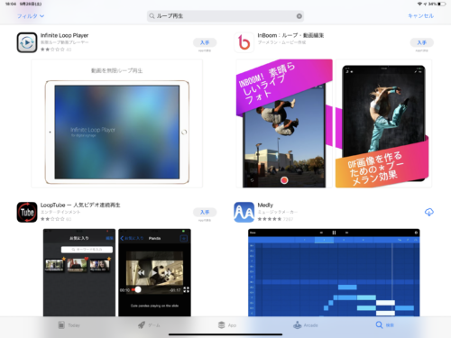
Task: Switch to the Today tab
Action: (x=69, y=325)
